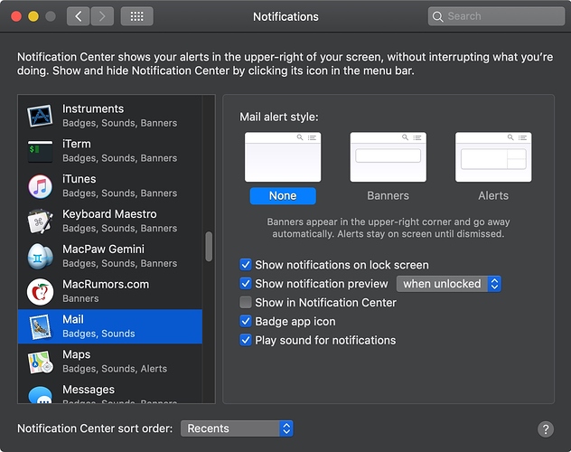571x452 pixels.
Task: Uncheck Show notification preview
Action: (246, 283)
